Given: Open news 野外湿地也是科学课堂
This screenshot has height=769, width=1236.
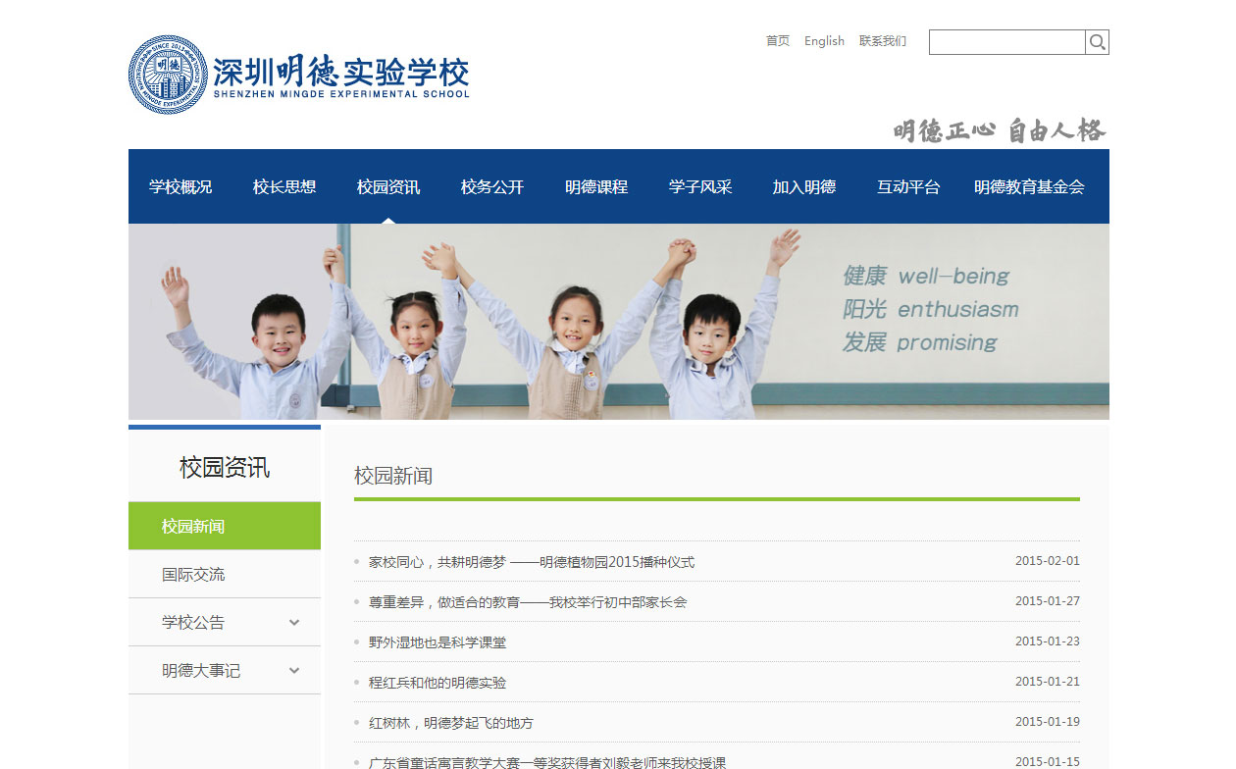Looking at the screenshot, I should pos(438,642).
